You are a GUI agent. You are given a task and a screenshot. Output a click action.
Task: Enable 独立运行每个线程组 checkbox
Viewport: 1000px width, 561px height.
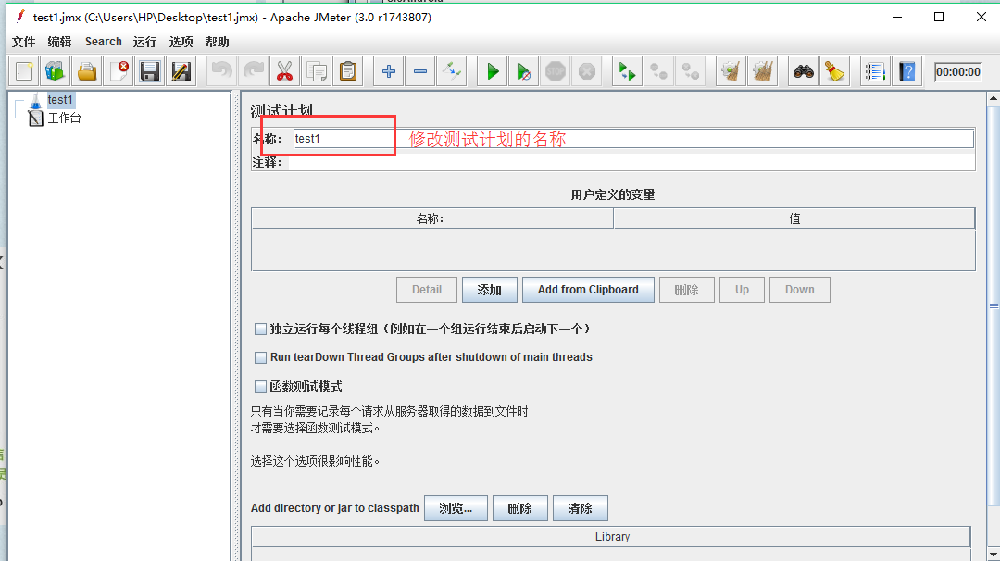pyautogui.click(x=260, y=329)
